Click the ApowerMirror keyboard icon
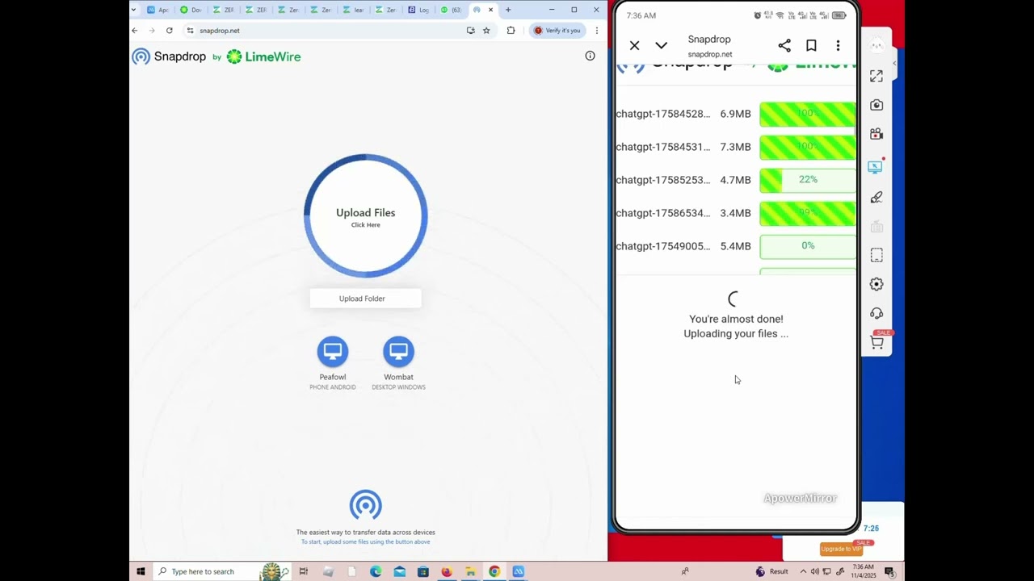1034x581 pixels. 876,227
